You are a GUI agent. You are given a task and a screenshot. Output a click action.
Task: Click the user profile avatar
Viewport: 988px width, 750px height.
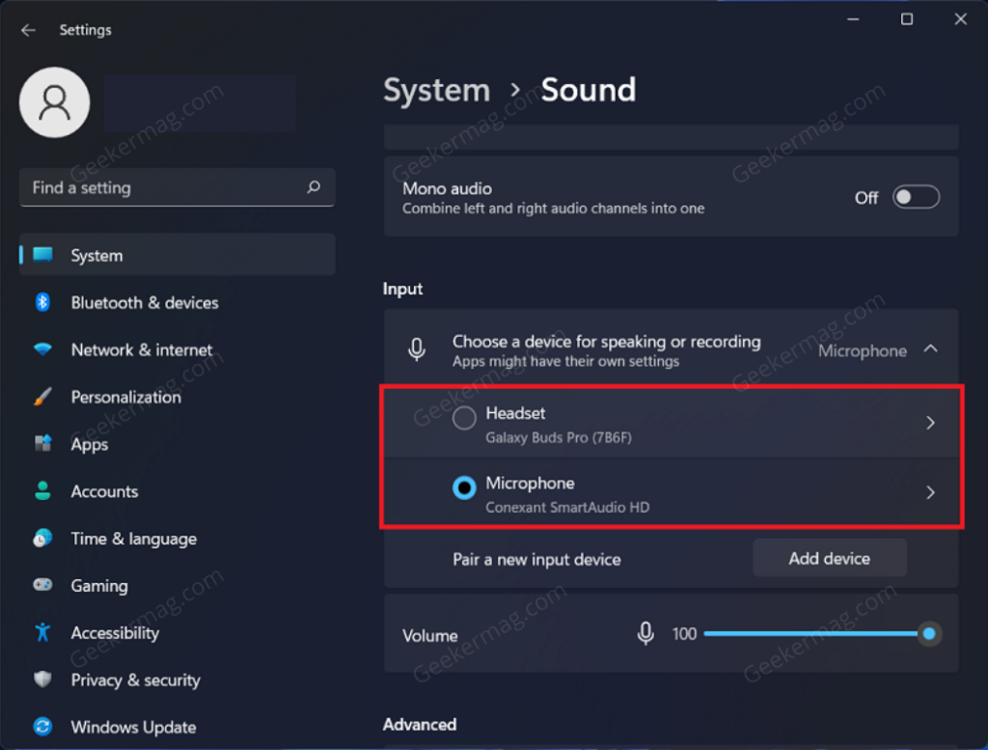[x=55, y=102]
